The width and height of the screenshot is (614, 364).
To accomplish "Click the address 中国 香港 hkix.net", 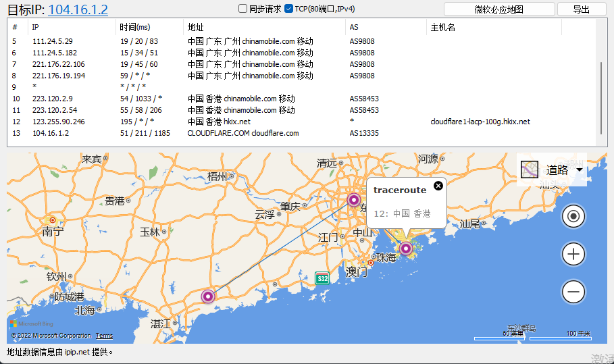I will point(219,122).
